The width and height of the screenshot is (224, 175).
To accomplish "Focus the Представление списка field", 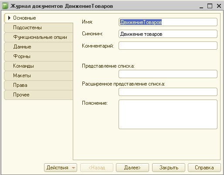I will pyautogui.click(x=168, y=74).
